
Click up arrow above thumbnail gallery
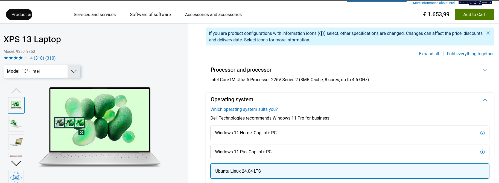point(16,91)
